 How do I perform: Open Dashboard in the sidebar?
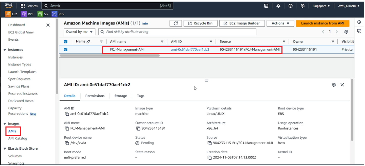click(17, 25)
